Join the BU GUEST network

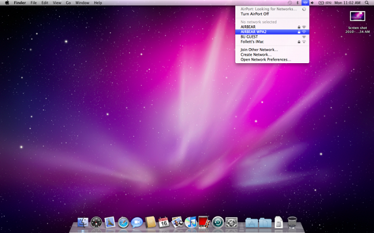click(x=272, y=37)
